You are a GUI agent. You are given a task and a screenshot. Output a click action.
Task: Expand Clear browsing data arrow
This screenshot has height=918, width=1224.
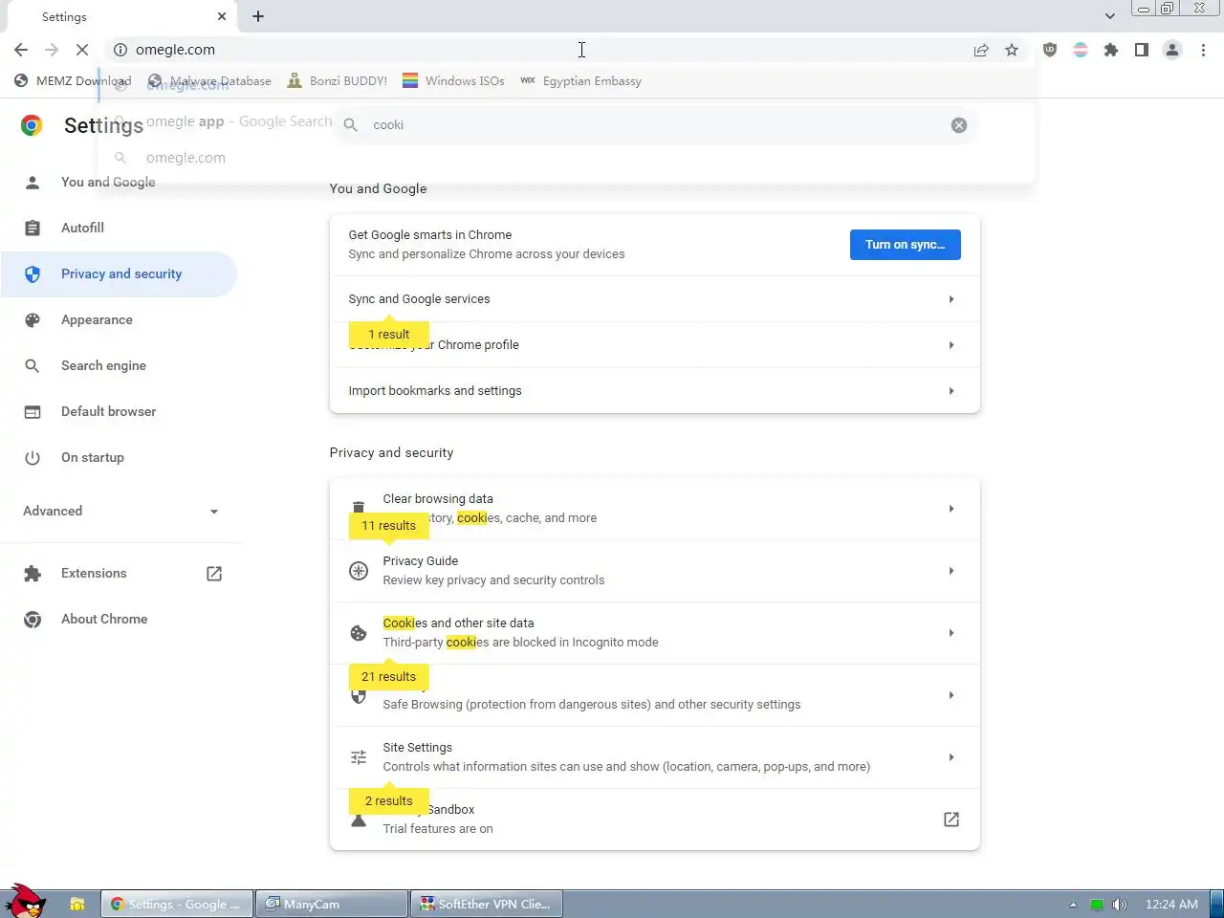pos(951,509)
